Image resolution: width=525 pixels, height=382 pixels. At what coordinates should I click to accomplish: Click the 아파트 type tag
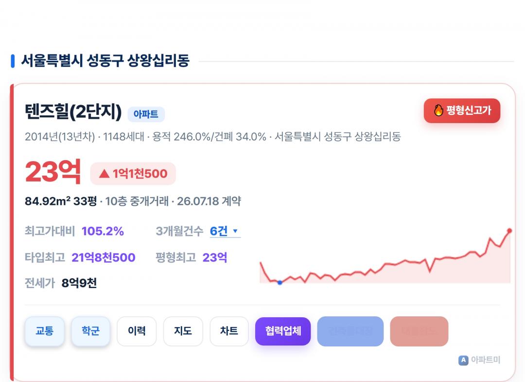pos(146,114)
